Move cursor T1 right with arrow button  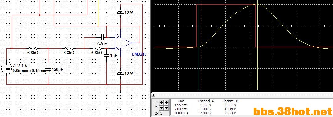[166, 103]
